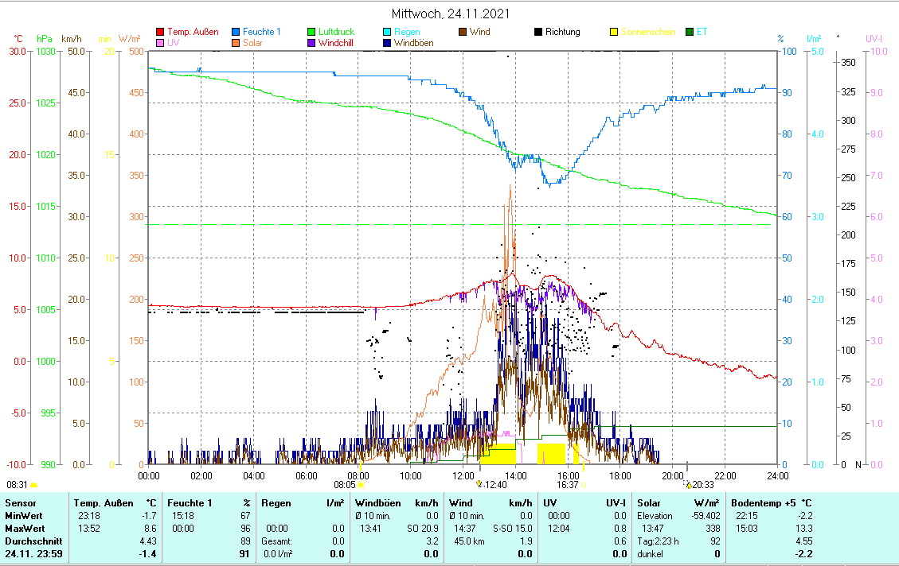
Task: Select the MaxWert row label
Action: click(x=24, y=529)
